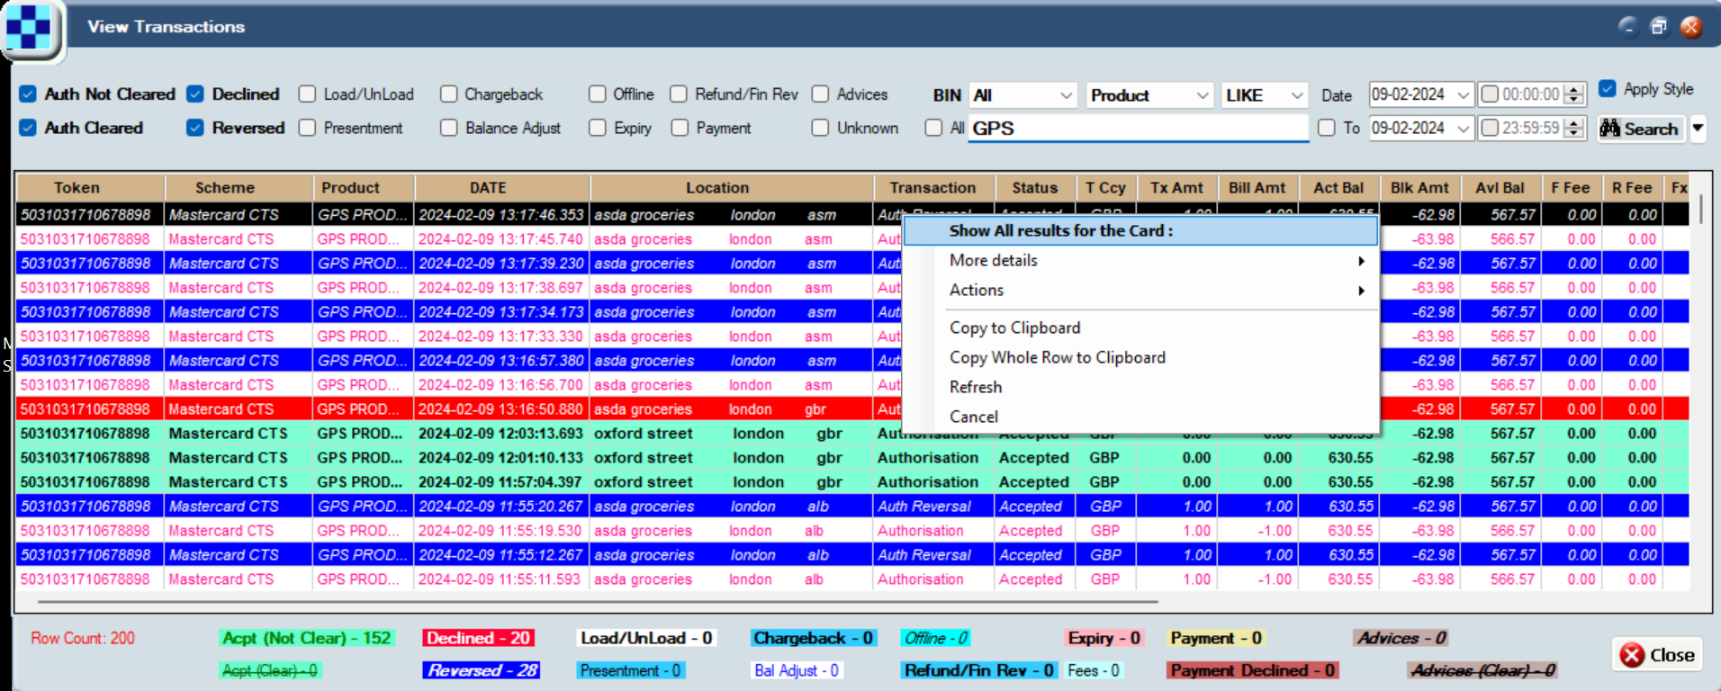Select the row dated 2024-02-09 11:55:11.593
This screenshot has width=1721, height=691.
pos(853,579)
